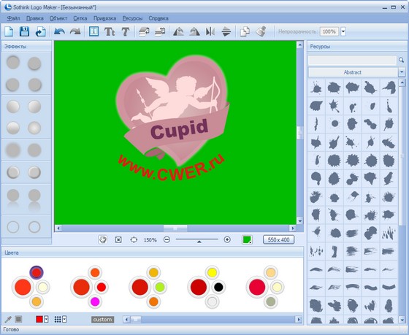Select the Cupid banner text on canvas
Screen dimensions: 409x335
tap(179, 128)
